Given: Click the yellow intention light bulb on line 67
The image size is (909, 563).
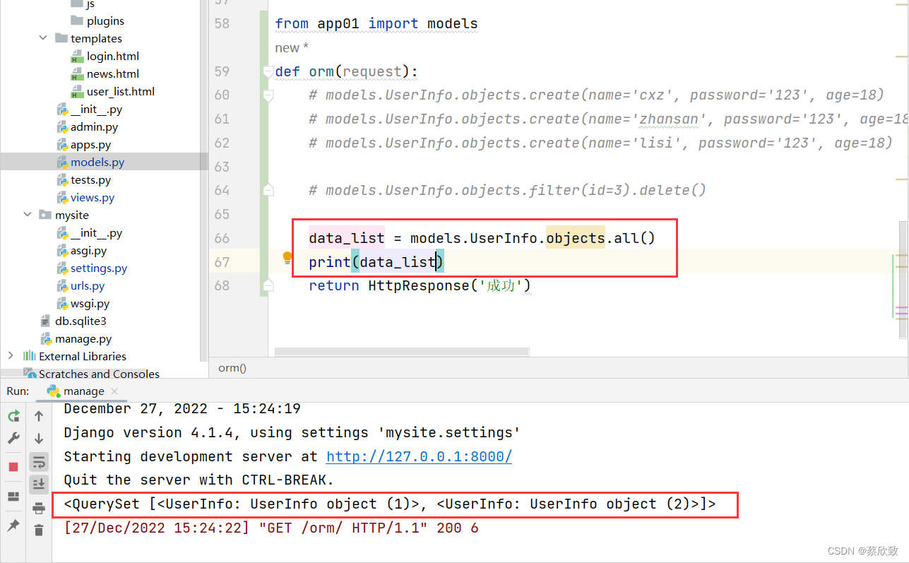Looking at the screenshot, I should click(287, 259).
